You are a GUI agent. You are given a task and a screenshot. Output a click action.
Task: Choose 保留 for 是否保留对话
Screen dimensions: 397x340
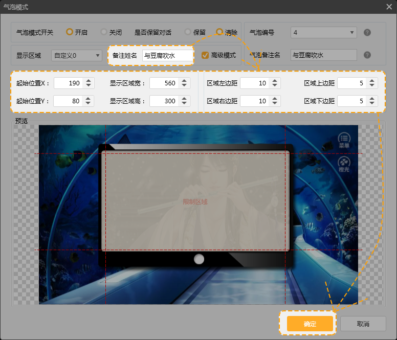188,32
